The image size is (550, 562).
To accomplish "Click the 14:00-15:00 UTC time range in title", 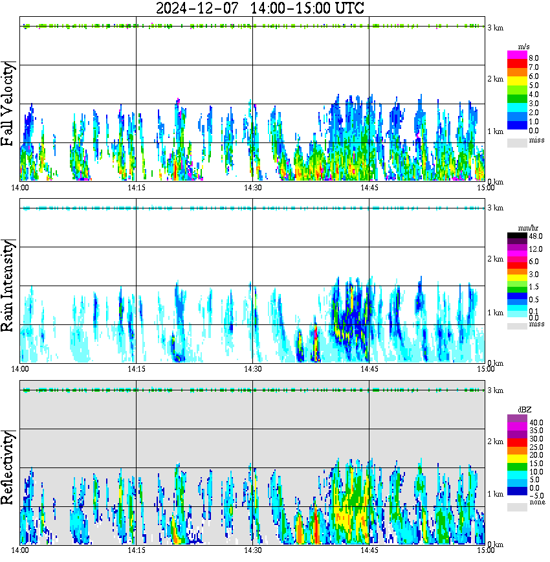I will coord(307,8).
